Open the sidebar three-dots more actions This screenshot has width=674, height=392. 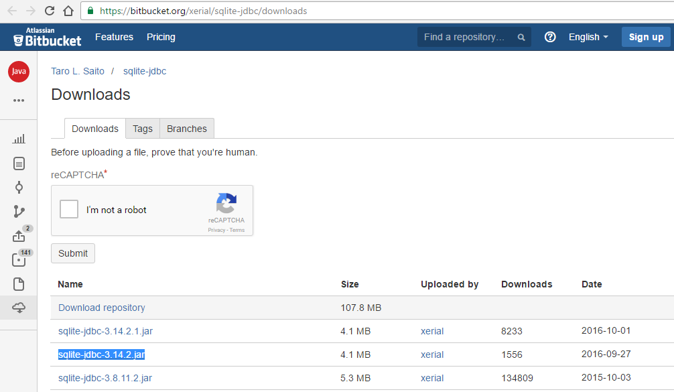19,100
